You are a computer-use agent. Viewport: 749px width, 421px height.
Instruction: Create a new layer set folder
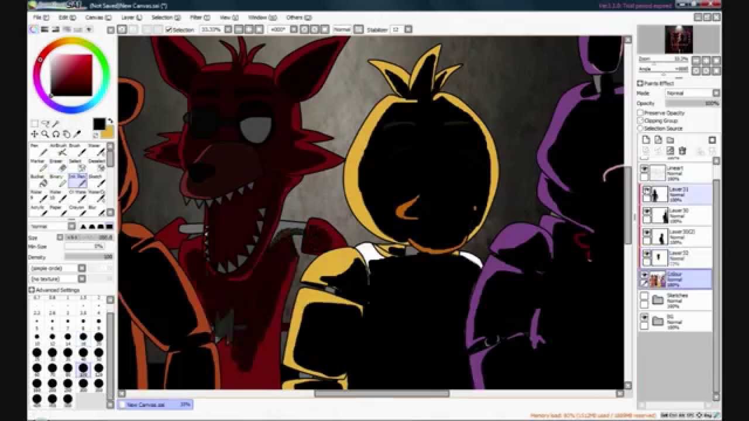[x=670, y=140]
